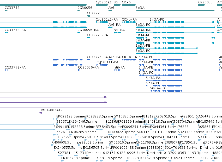Select the stil gene arrow

(x=118, y=5)
